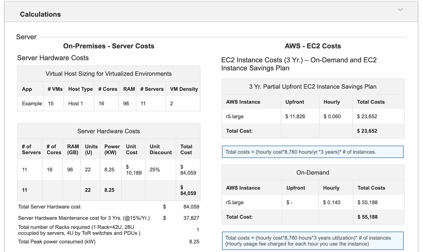Click the 'Host Type' column header
The height and width of the screenshot is (252, 423).
[80, 89]
